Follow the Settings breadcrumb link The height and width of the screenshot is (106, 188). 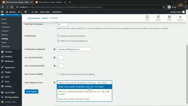click(x=45, y=18)
